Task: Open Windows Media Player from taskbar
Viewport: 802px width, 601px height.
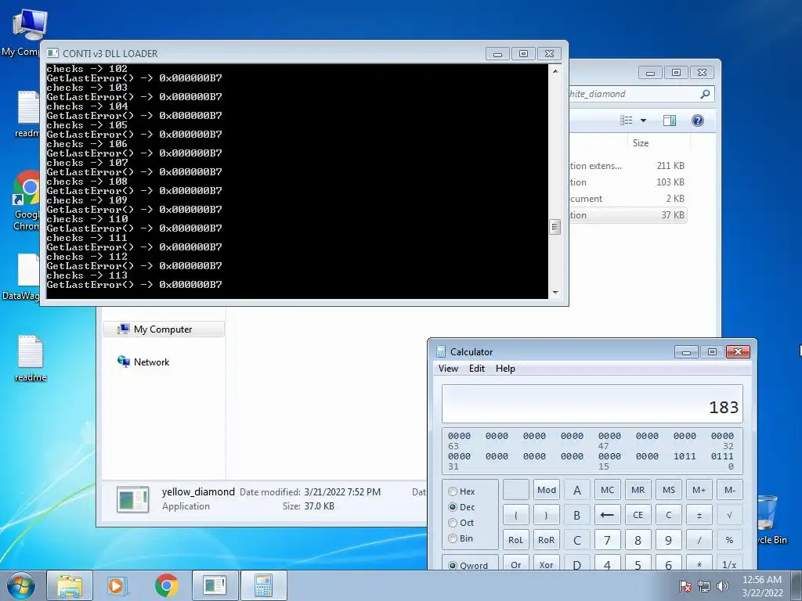Action: pos(117,585)
